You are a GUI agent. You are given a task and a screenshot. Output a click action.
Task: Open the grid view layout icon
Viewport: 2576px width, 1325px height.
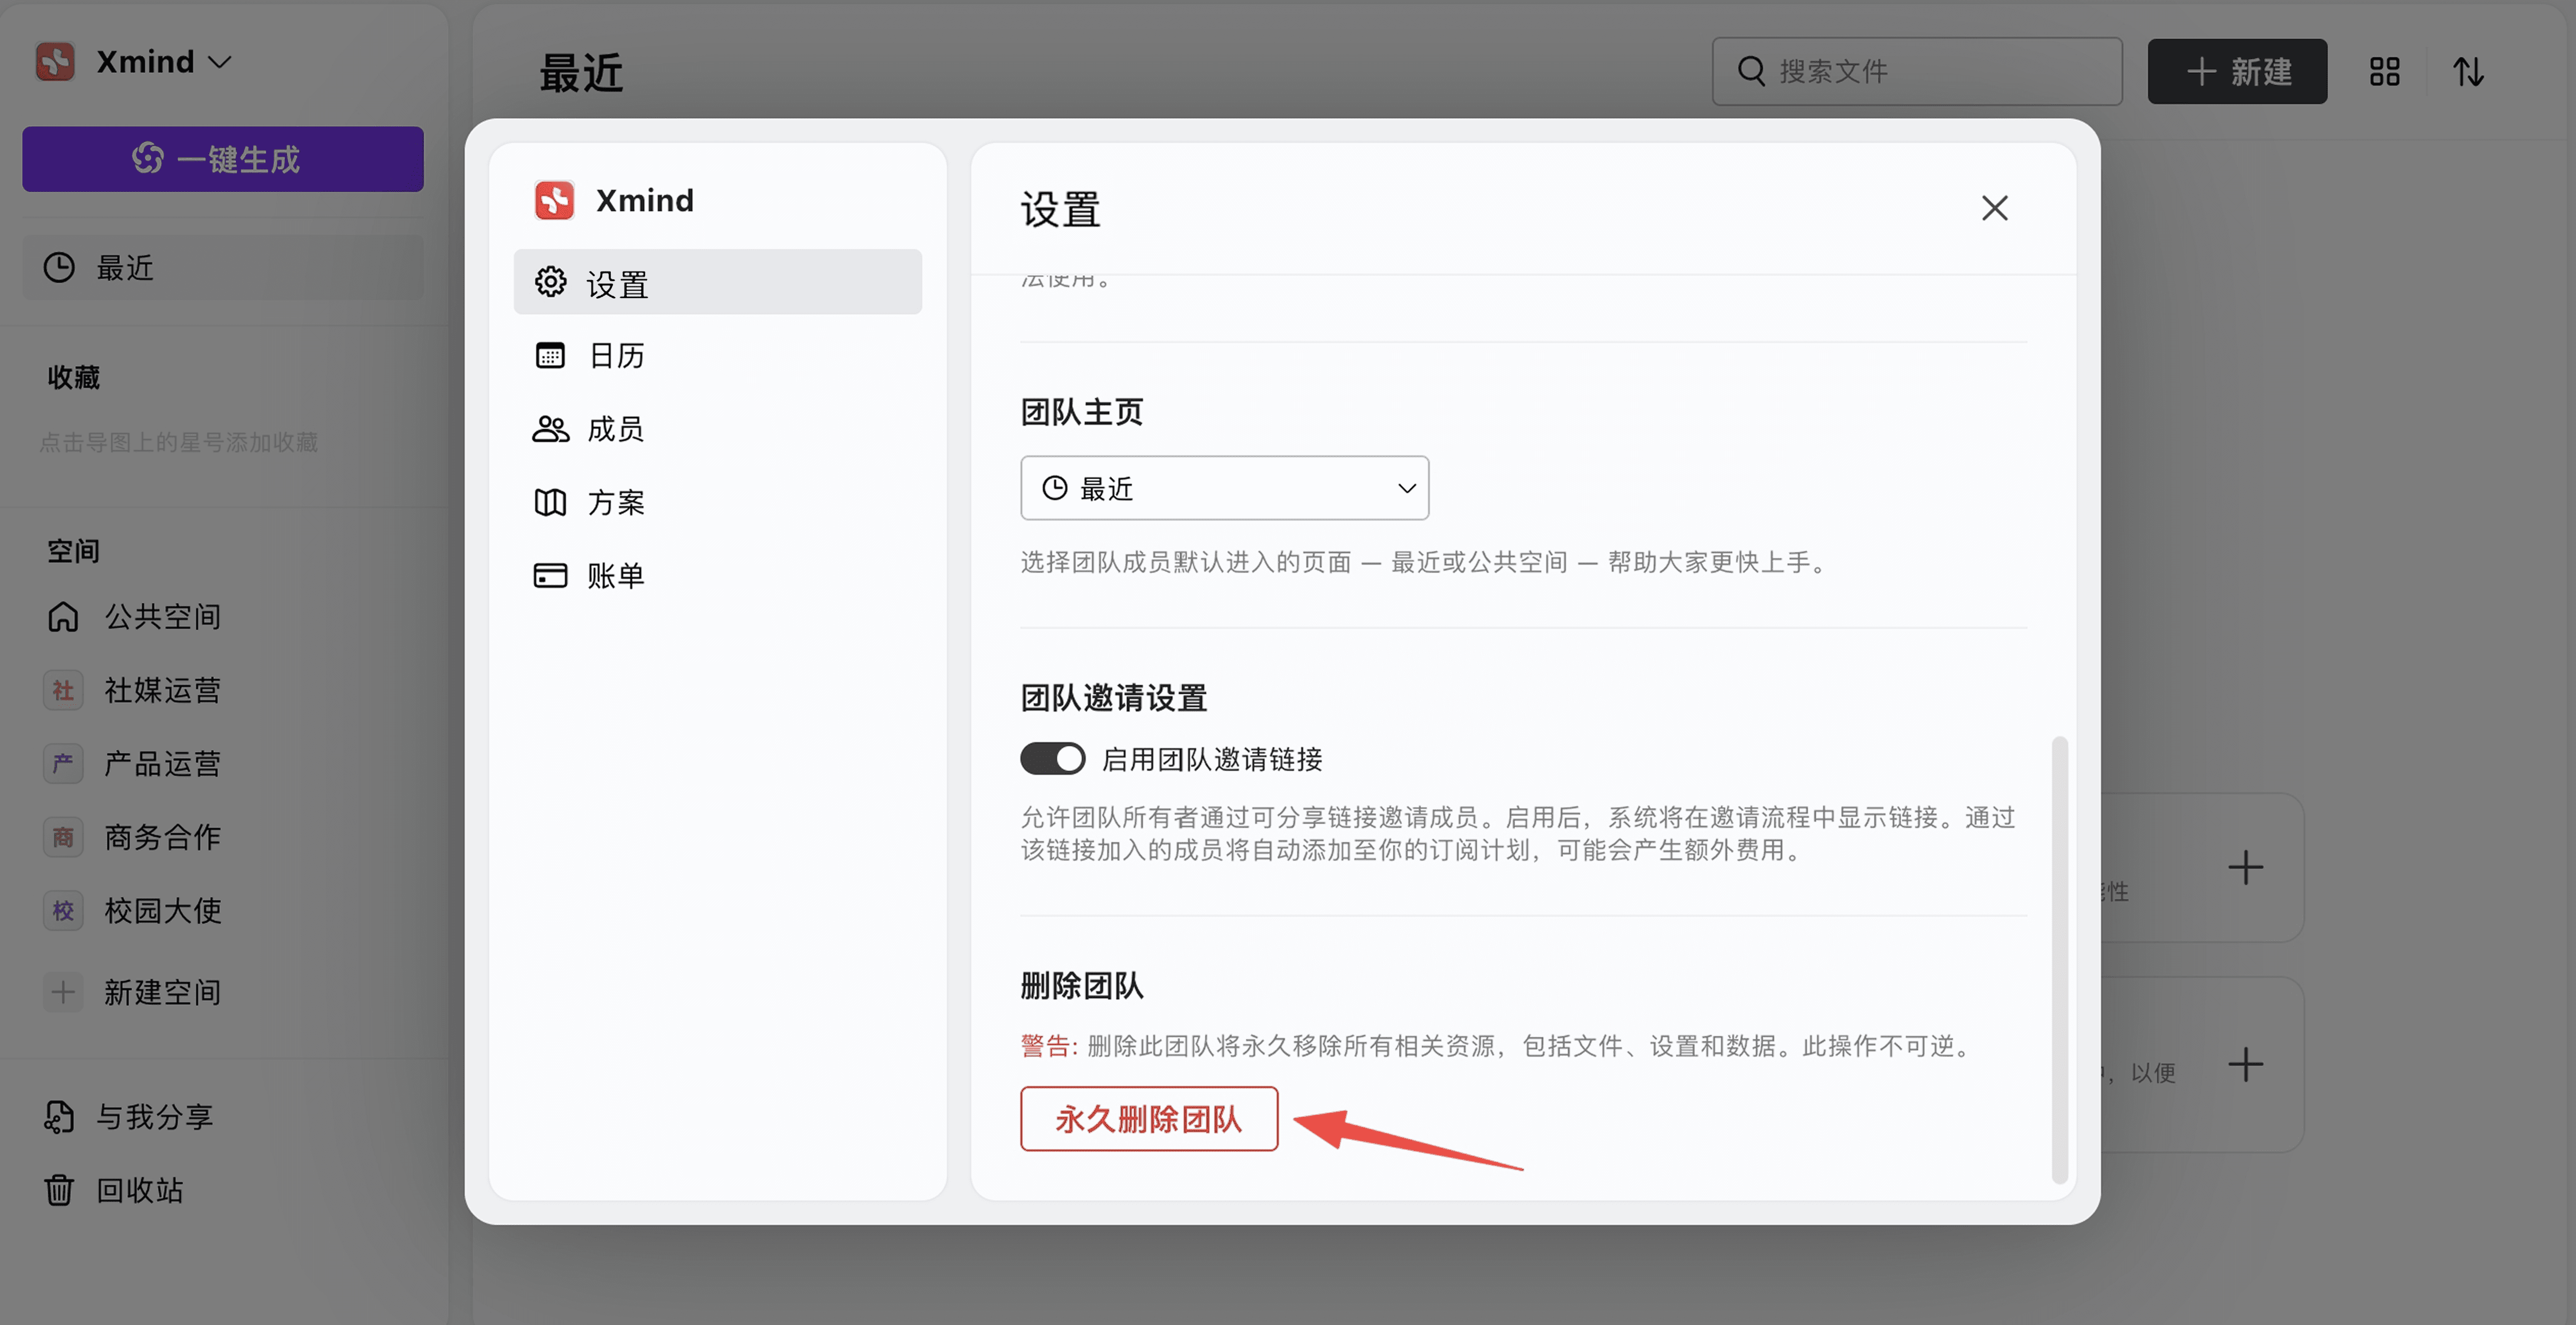coord(2384,72)
